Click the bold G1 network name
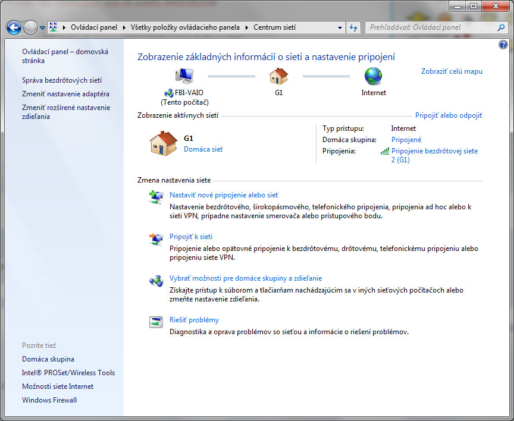This screenshot has height=421, width=514. [x=188, y=139]
